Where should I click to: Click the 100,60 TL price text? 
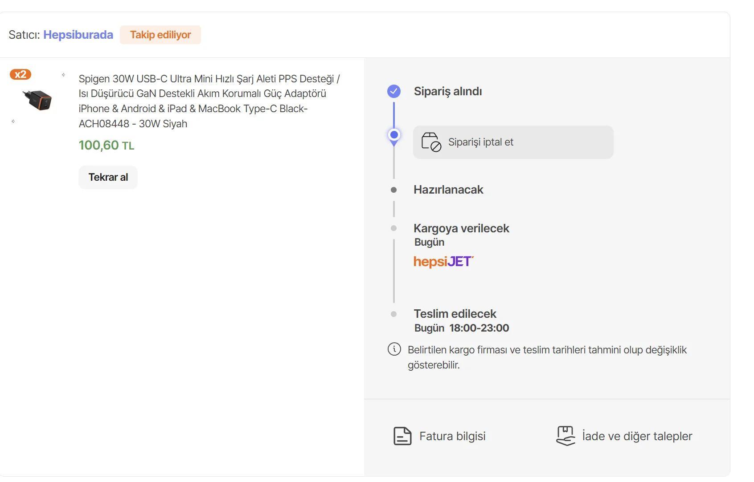107,146
